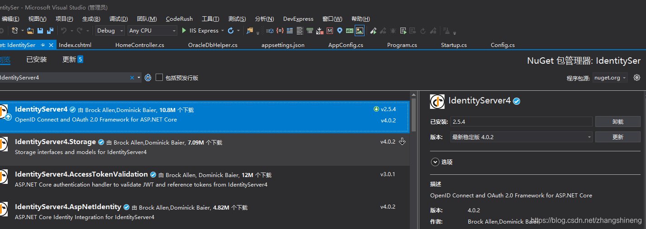Open the Installed packages tab
This screenshot has width=646, height=229.
pos(37,60)
